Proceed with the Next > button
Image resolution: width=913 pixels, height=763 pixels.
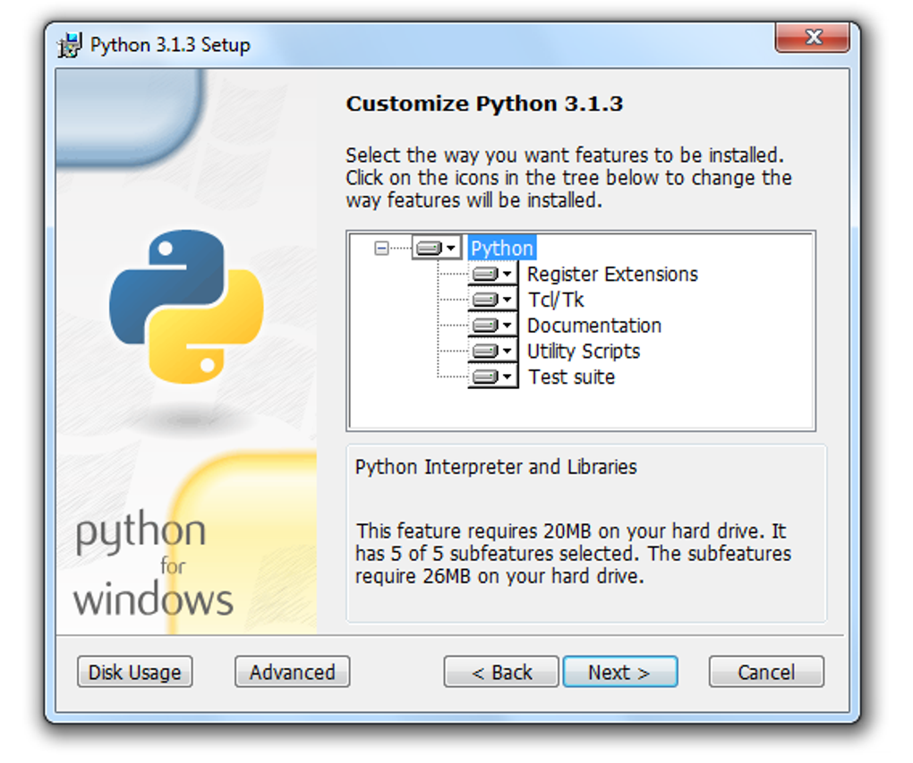[620, 672]
